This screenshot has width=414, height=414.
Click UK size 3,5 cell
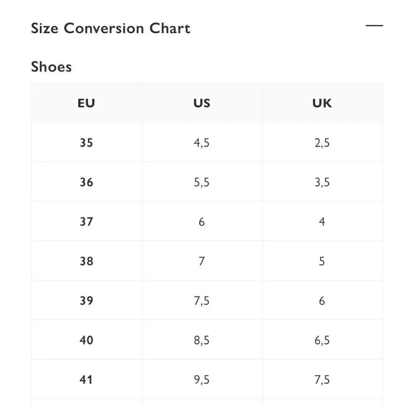click(x=322, y=182)
